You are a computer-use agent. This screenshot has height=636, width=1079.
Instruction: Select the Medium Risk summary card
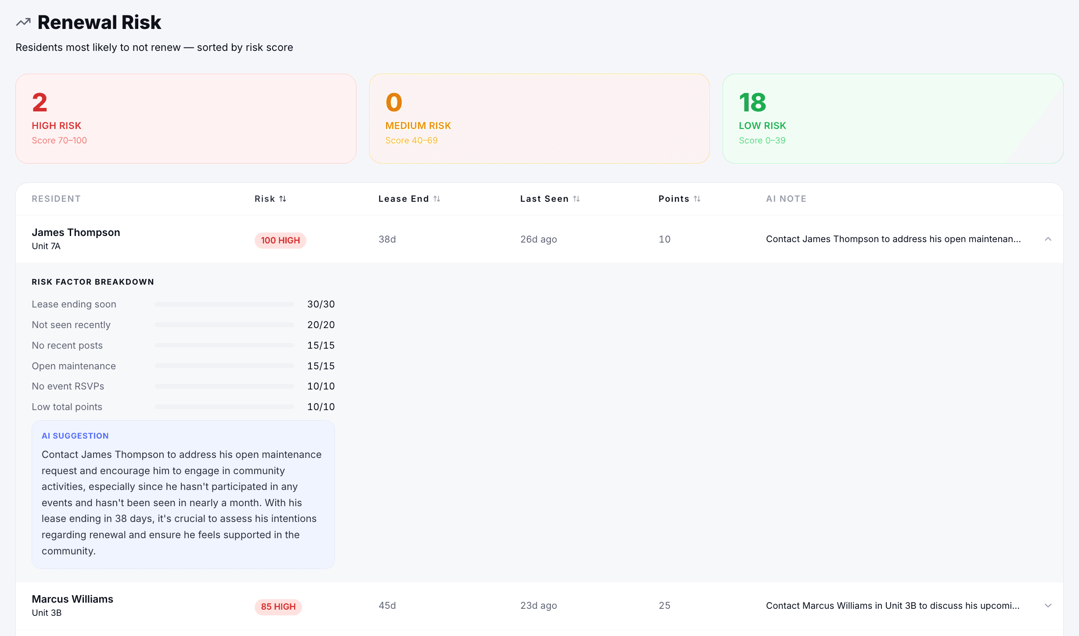(x=539, y=118)
